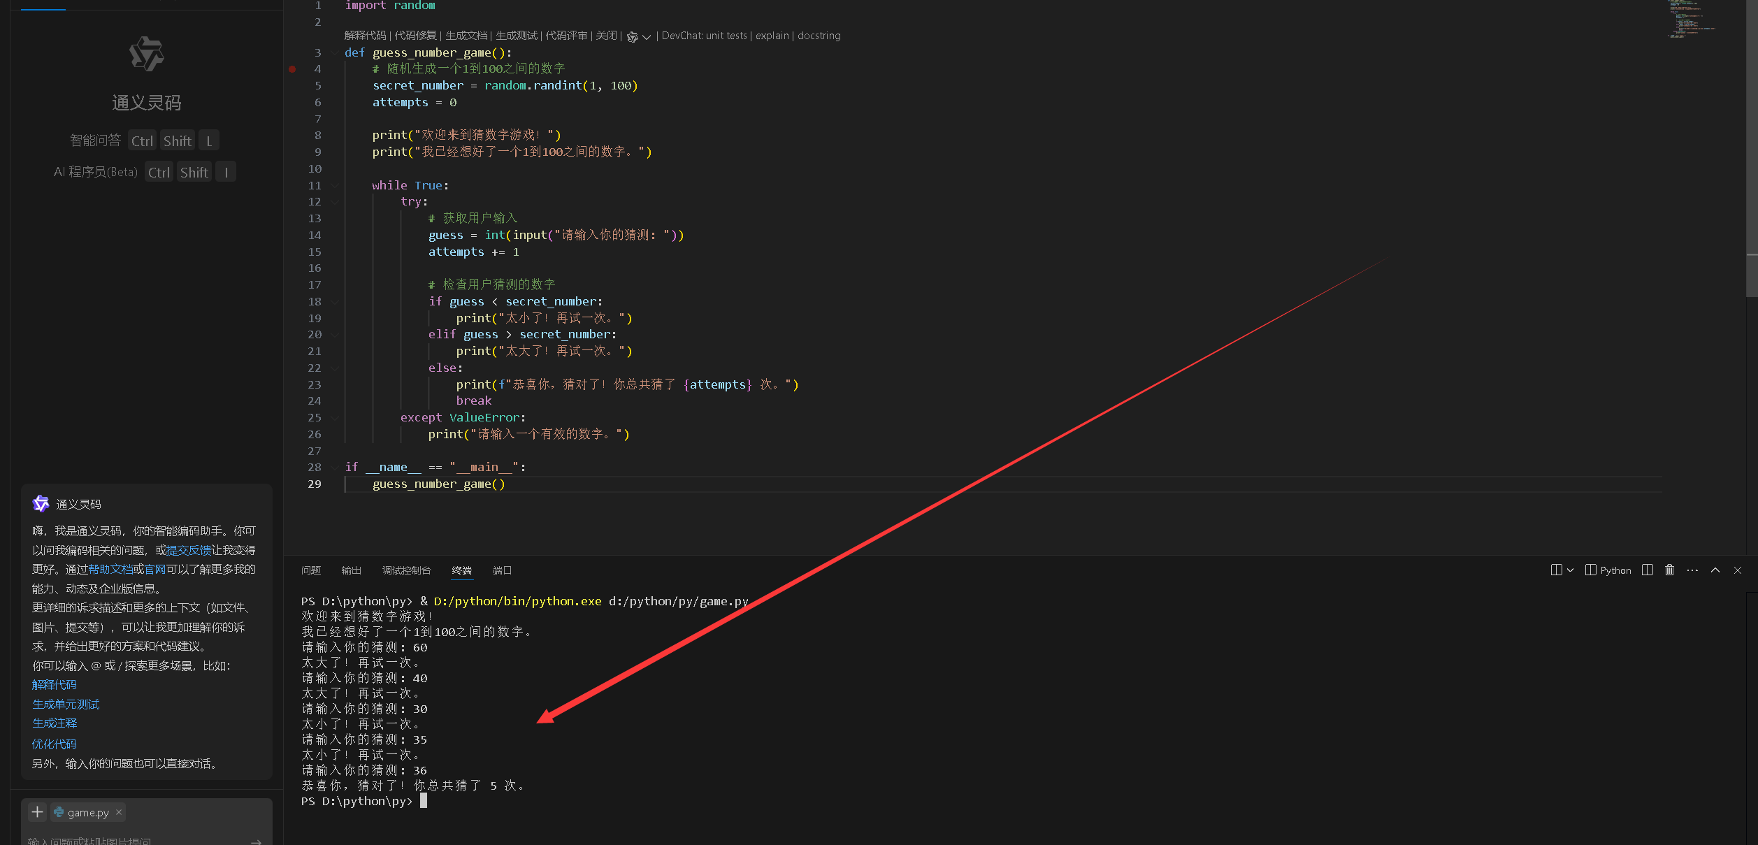This screenshot has width=1758, height=845.
Task: Click the new terminal icon left of dropdown chevron
Action: [1557, 570]
